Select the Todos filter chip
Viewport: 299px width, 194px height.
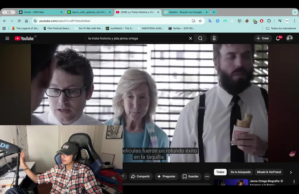point(220,172)
